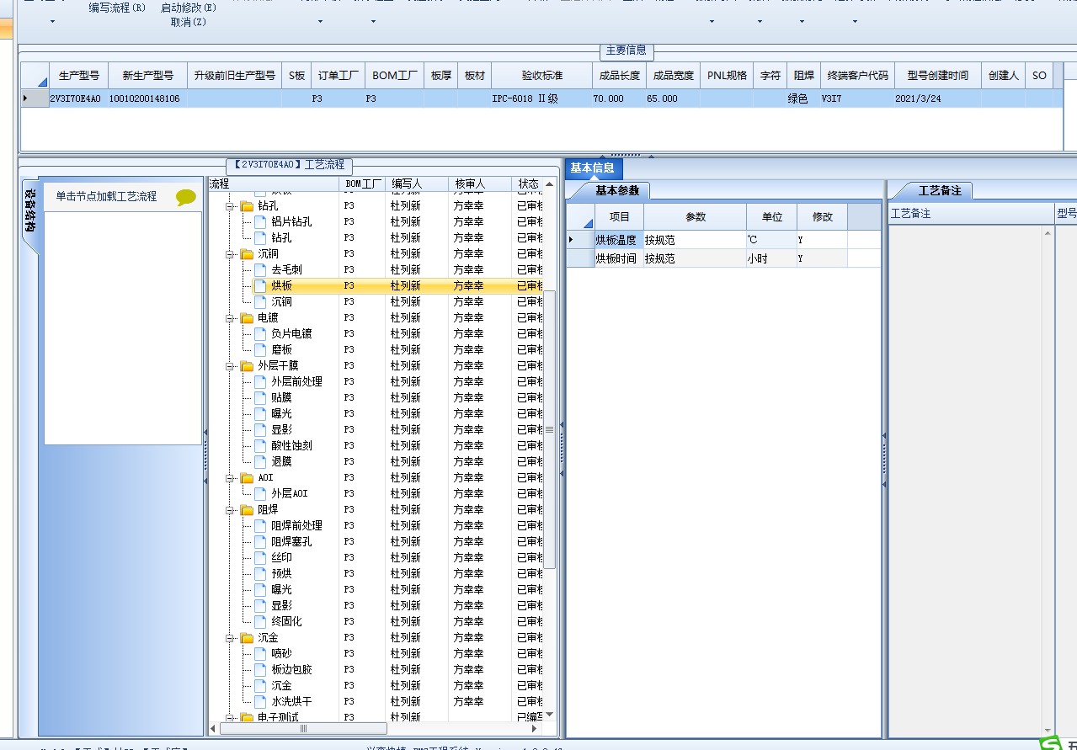The height and width of the screenshot is (750, 1077).
Task: Sort by the 生产型号 column header
Action: [x=78, y=76]
